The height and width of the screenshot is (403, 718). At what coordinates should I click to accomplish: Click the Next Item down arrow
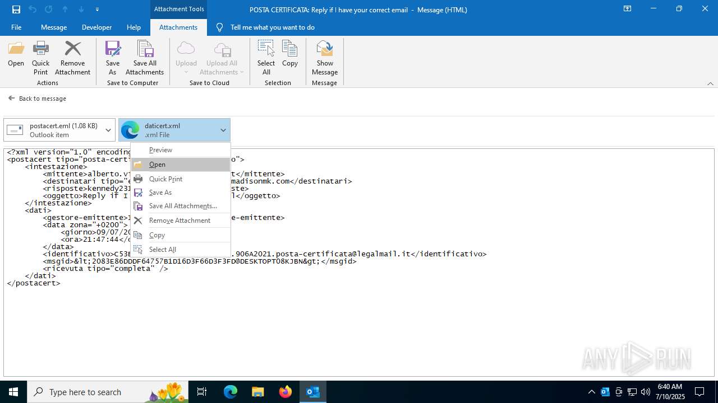[81, 9]
